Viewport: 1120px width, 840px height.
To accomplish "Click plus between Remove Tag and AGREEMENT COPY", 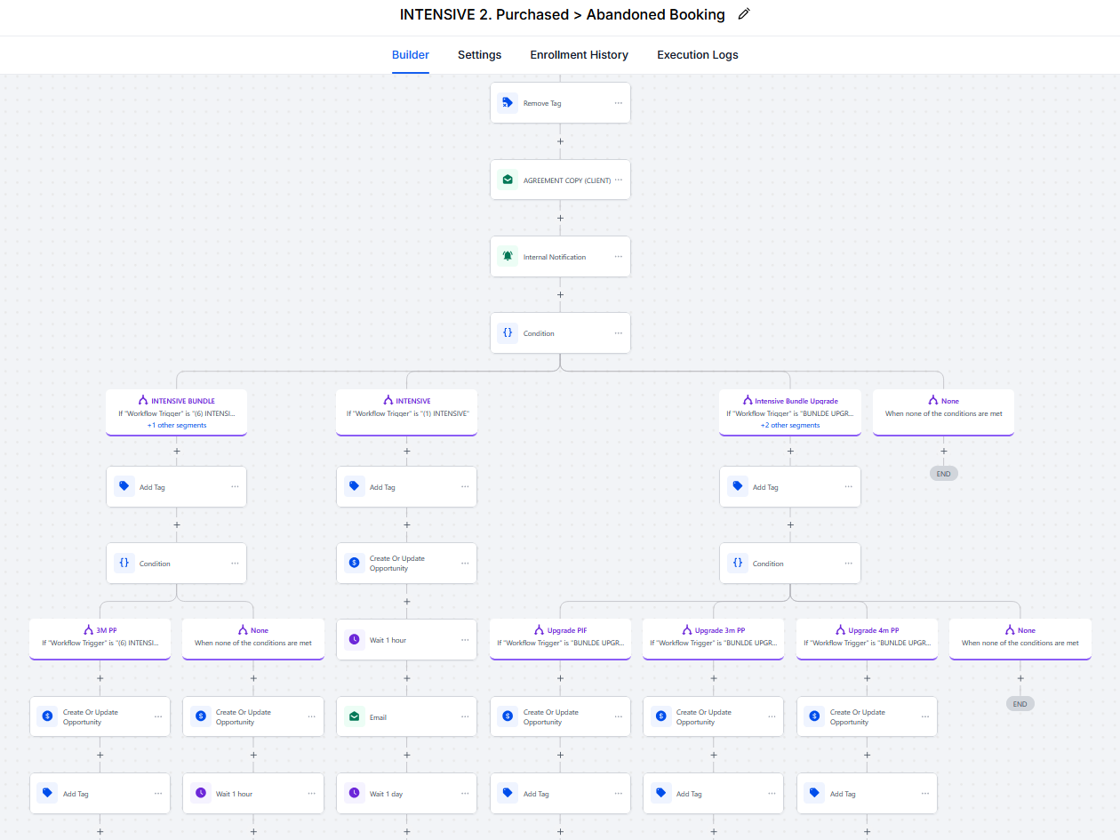I will pyautogui.click(x=560, y=141).
